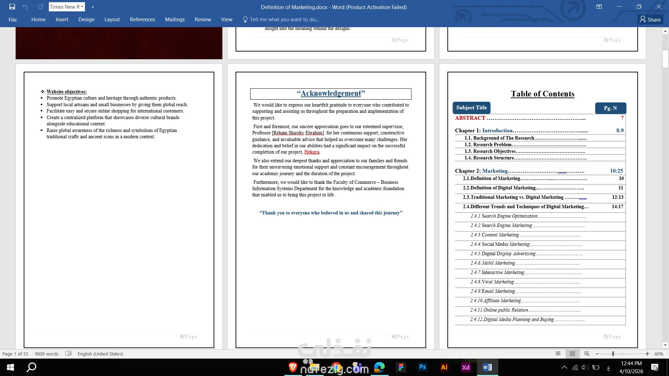Open the notification center icon

(x=655, y=367)
